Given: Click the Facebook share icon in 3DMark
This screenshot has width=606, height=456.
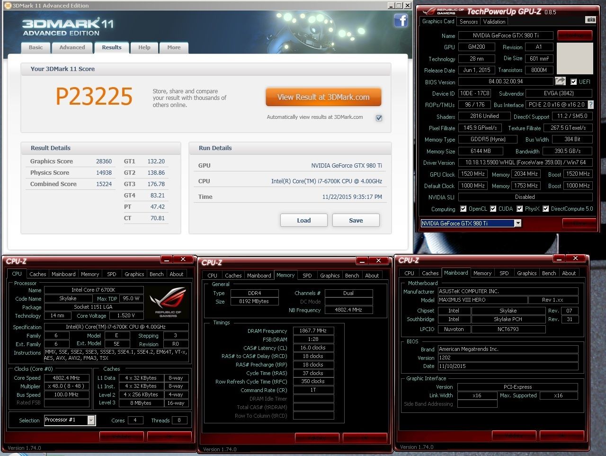Looking at the screenshot, I should [x=401, y=21].
